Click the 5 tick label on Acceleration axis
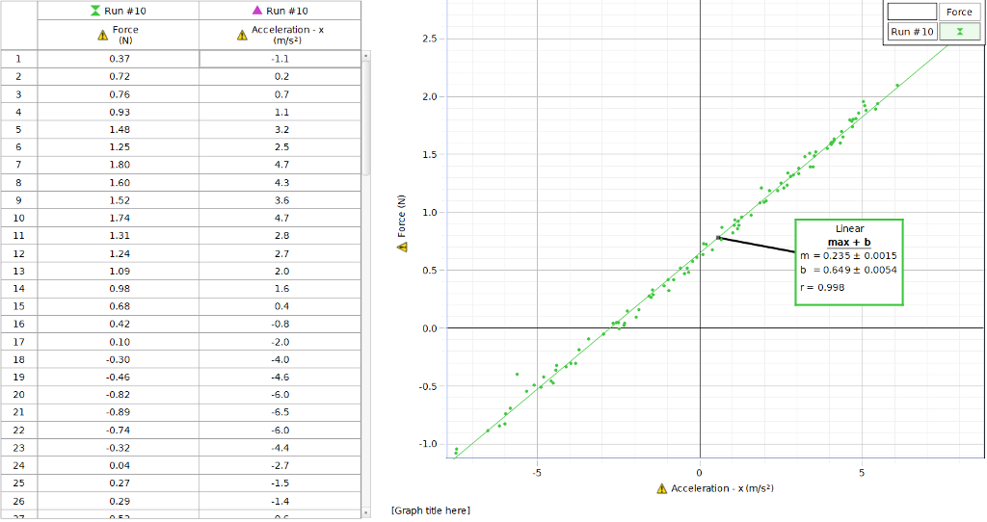This screenshot has height=522, width=987. pyautogui.click(x=863, y=473)
